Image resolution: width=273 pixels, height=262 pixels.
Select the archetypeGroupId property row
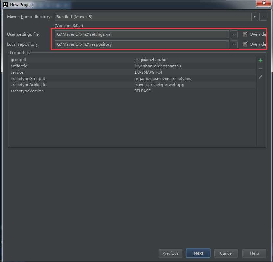pos(132,79)
